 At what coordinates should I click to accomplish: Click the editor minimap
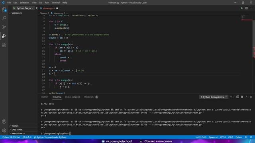(247, 17)
